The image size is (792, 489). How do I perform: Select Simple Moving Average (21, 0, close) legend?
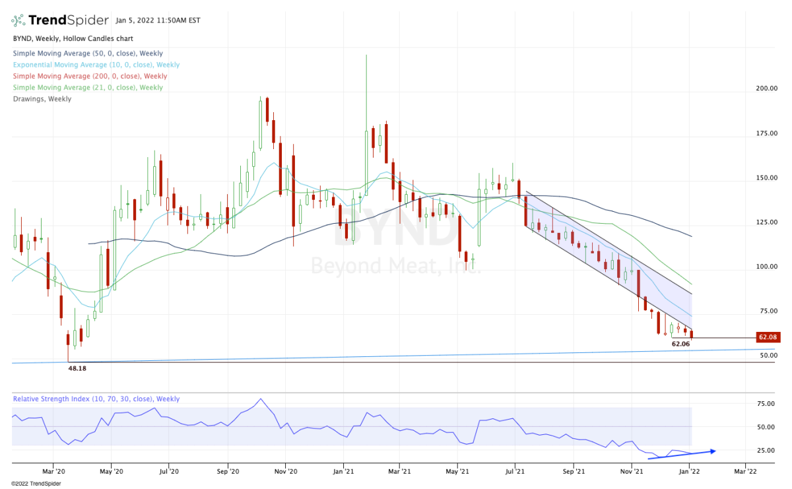pos(87,87)
